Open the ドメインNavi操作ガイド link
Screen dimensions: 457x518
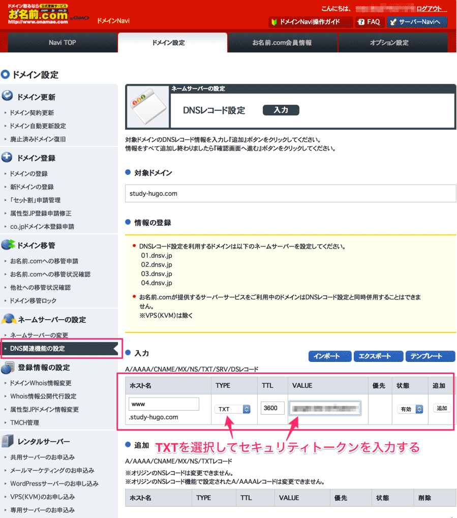point(310,22)
